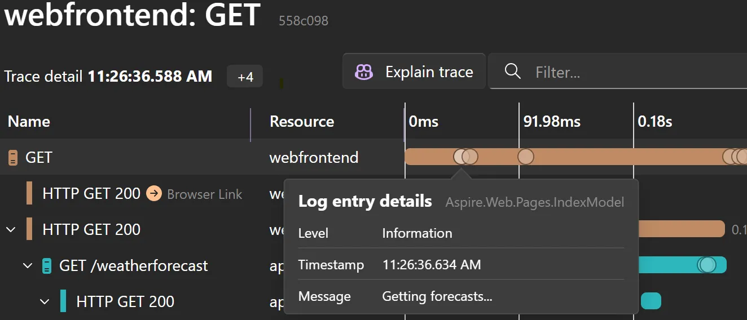The width and height of the screenshot is (747, 320).
Task: Collapse the second HTTP GET 200 span
Action: point(10,229)
